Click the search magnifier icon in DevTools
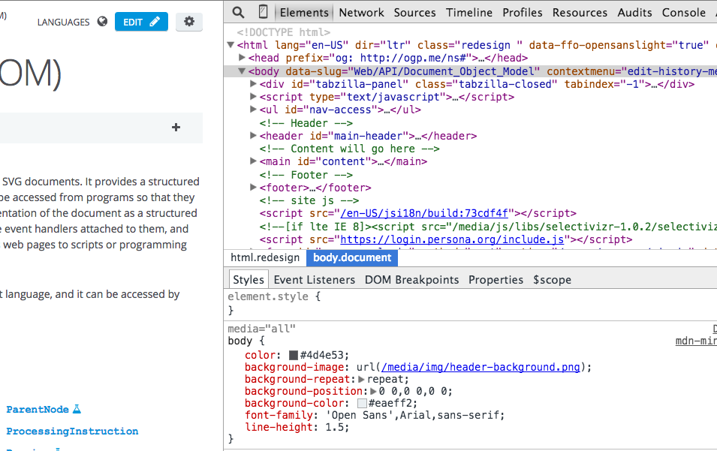The width and height of the screenshot is (717, 451). point(238,12)
